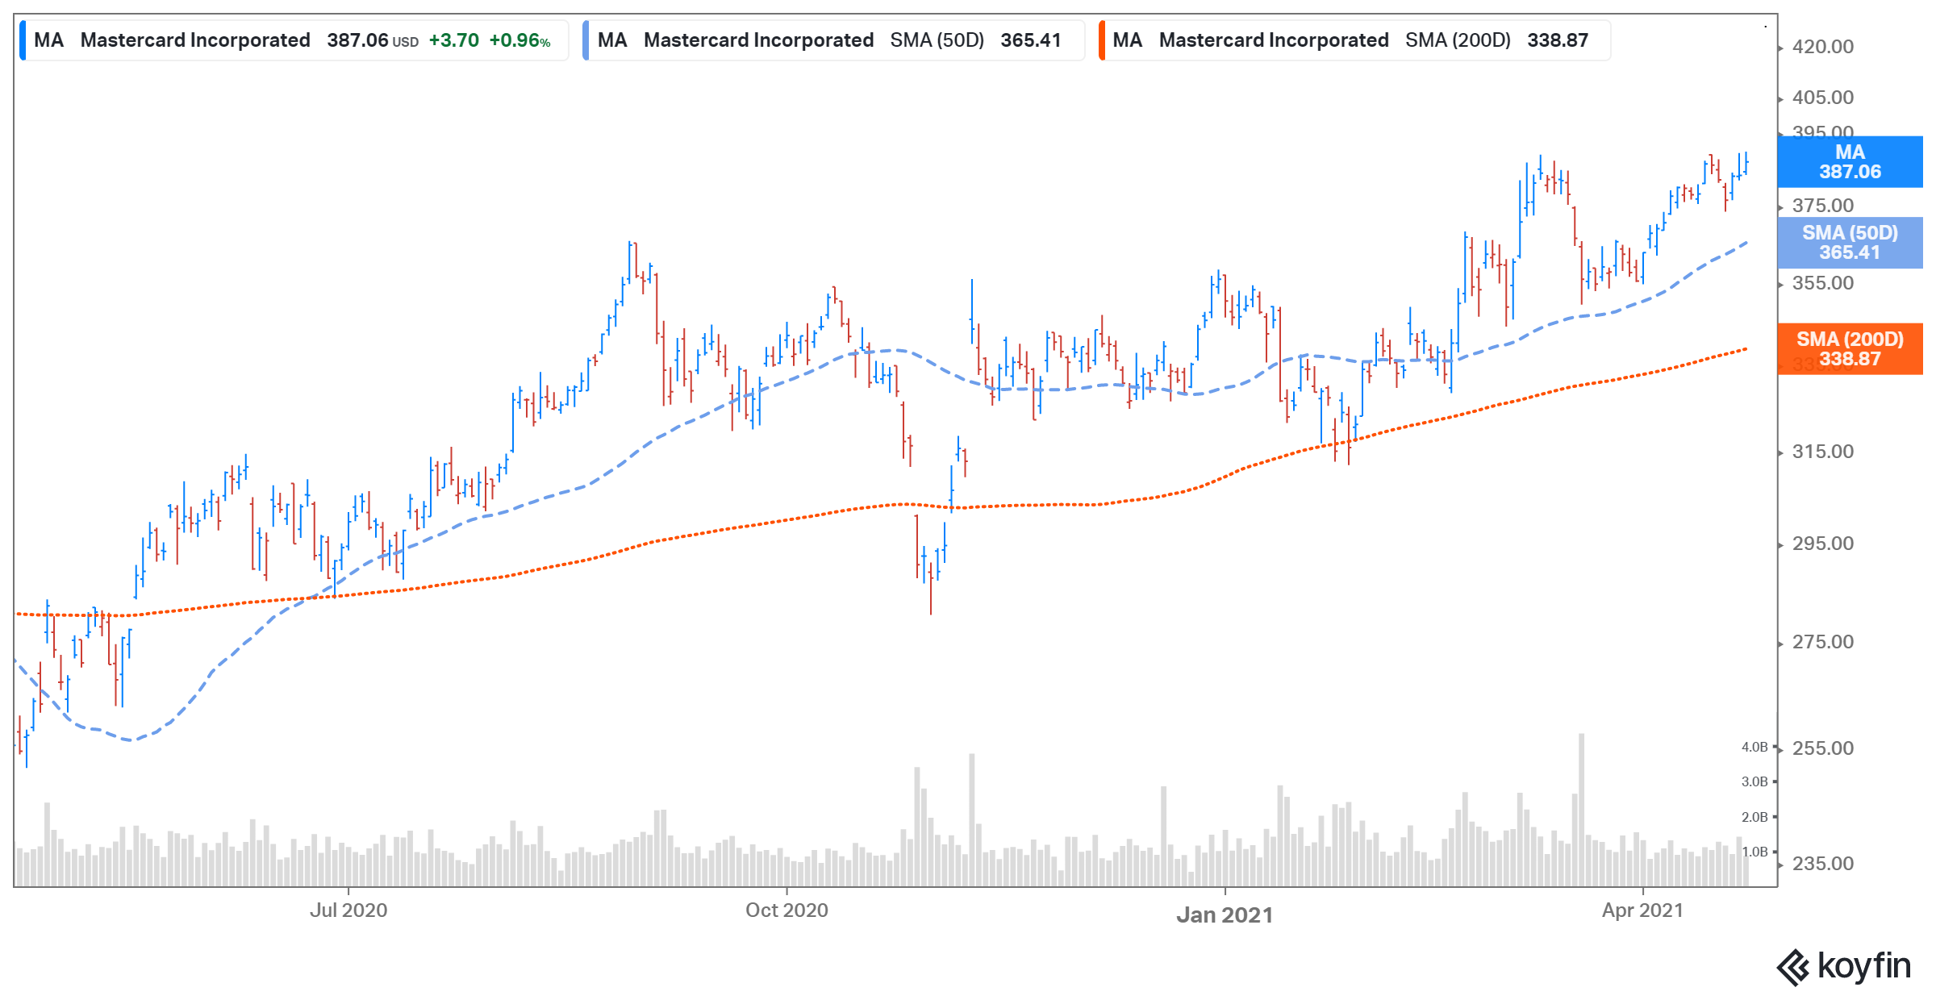
Task: Click the Oct 2020 date axis label
Action: coord(786,910)
